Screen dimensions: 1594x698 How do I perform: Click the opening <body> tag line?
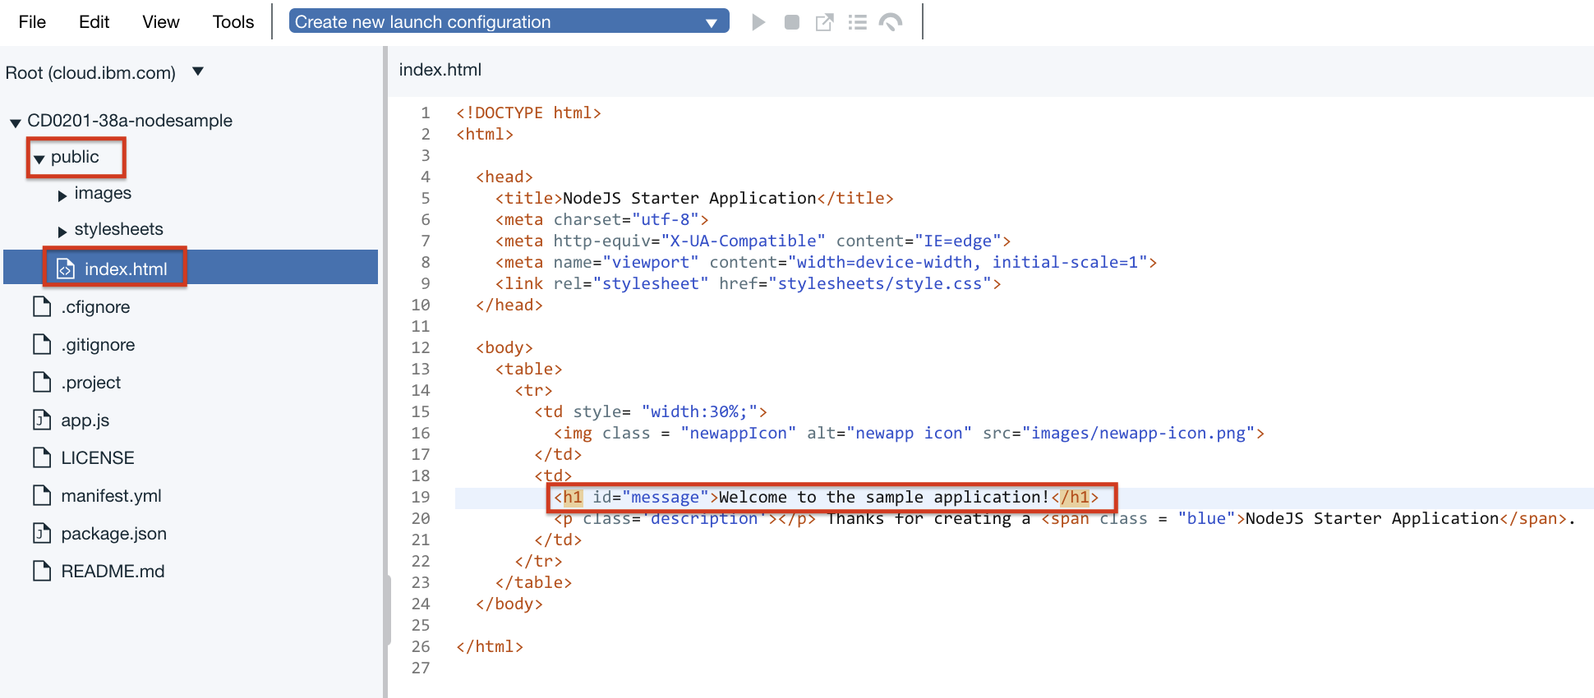(504, 347)
